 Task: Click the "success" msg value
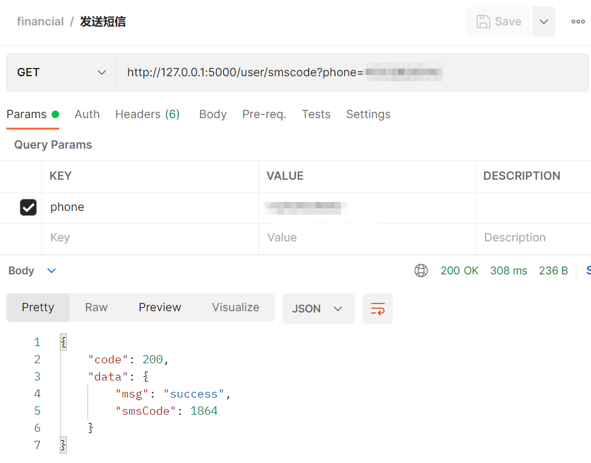(194, 394)
